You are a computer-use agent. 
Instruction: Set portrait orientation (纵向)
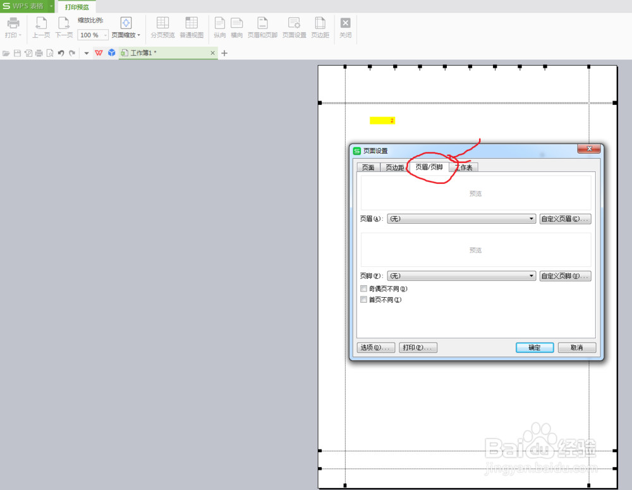[x=220, y=27]
